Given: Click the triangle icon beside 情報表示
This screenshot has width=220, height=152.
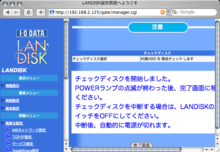Looking at the screenshot, I should (3, 85).
